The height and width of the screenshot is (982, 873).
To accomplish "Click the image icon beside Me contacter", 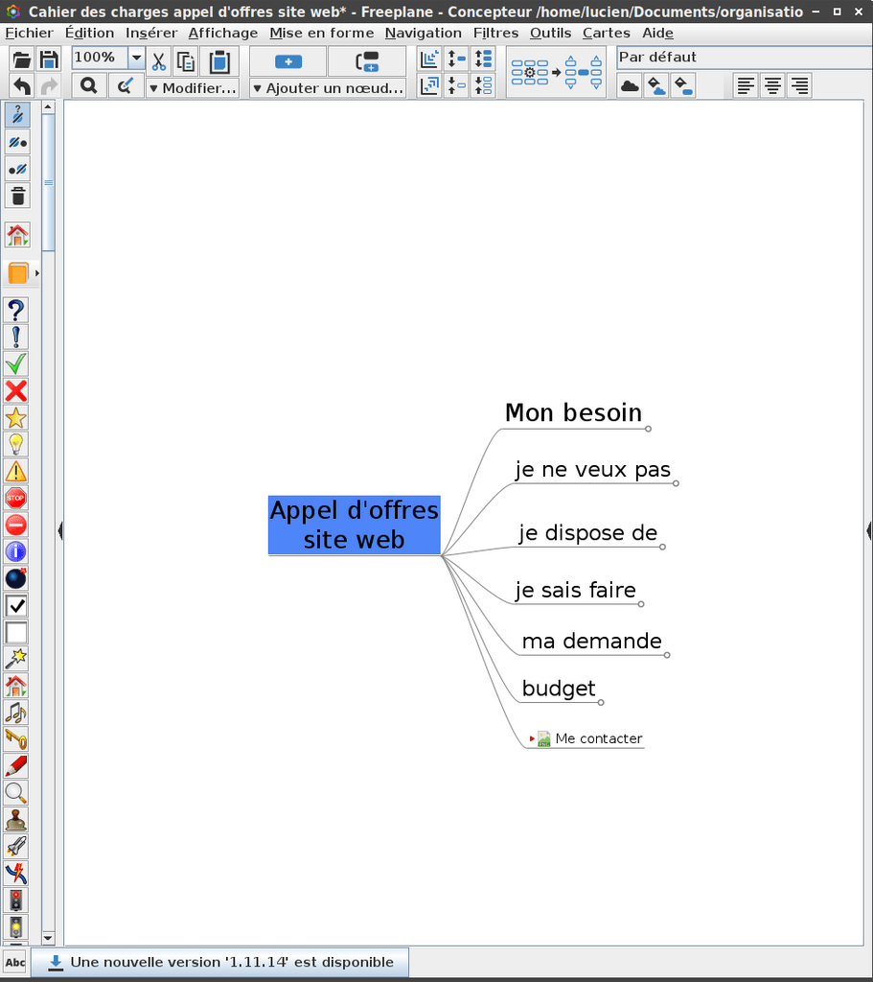I will tap(543, 739).
